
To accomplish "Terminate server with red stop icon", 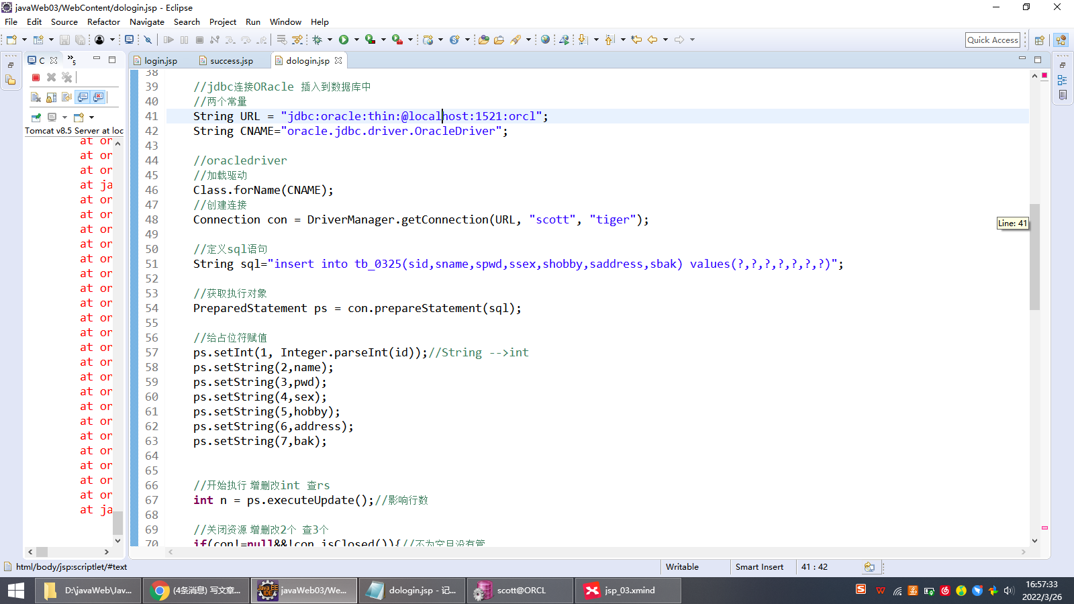I will [36, 77].
